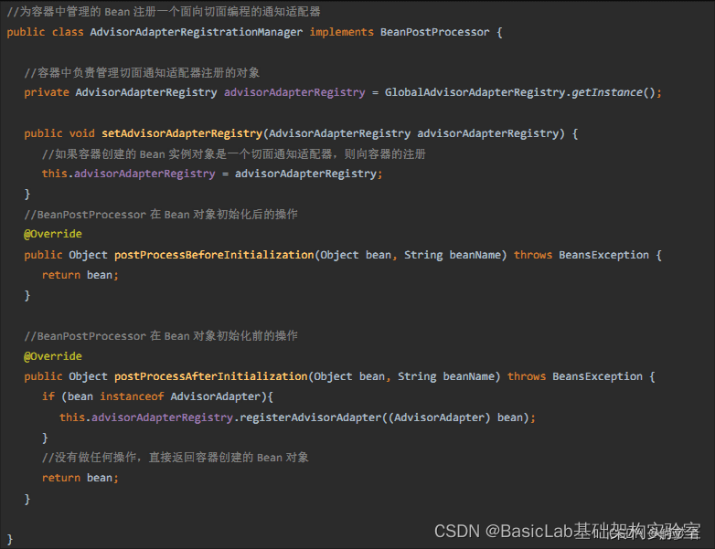Click the implements keyword

coord(342,32)
